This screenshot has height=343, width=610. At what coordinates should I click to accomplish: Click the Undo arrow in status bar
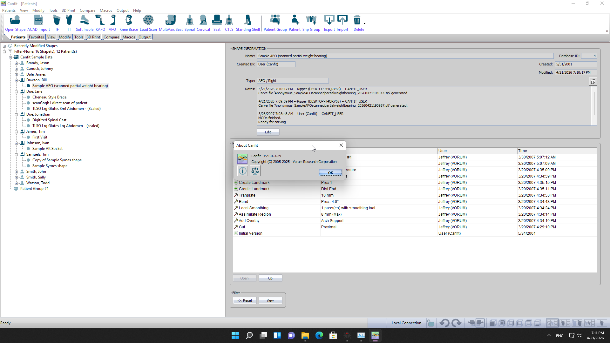point(444,323)
